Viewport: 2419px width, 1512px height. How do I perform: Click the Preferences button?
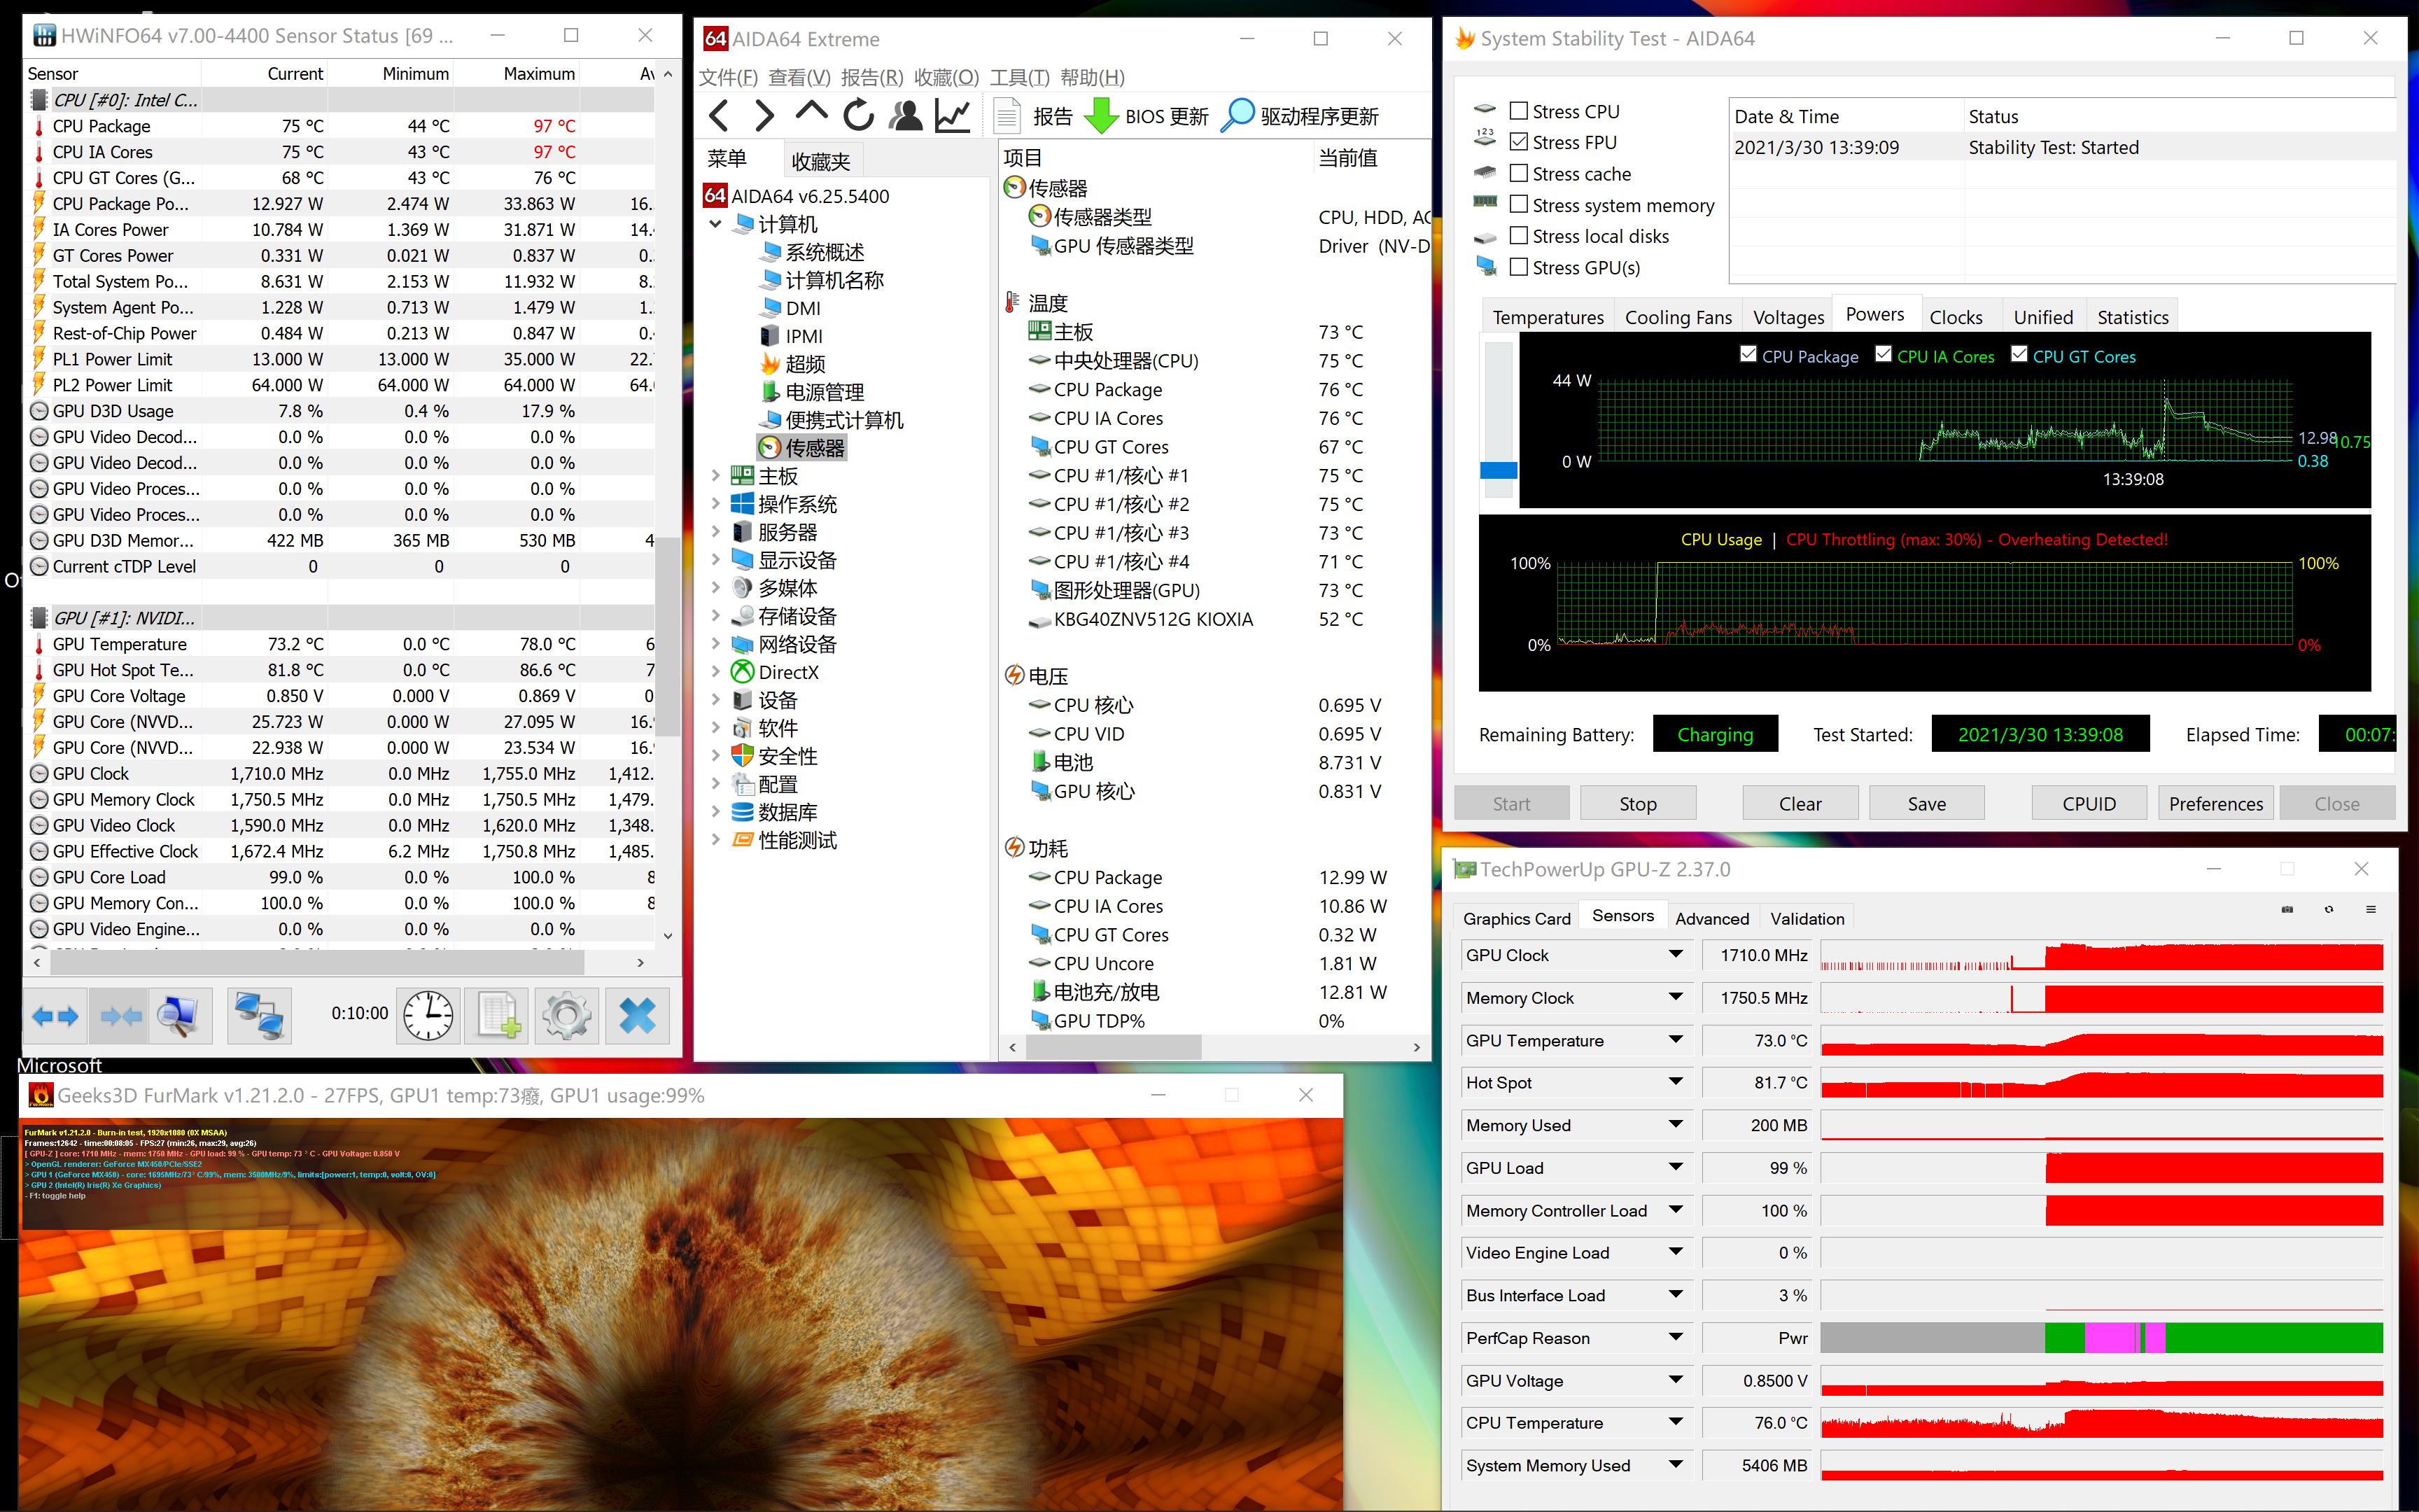[x=2215, y=803]
